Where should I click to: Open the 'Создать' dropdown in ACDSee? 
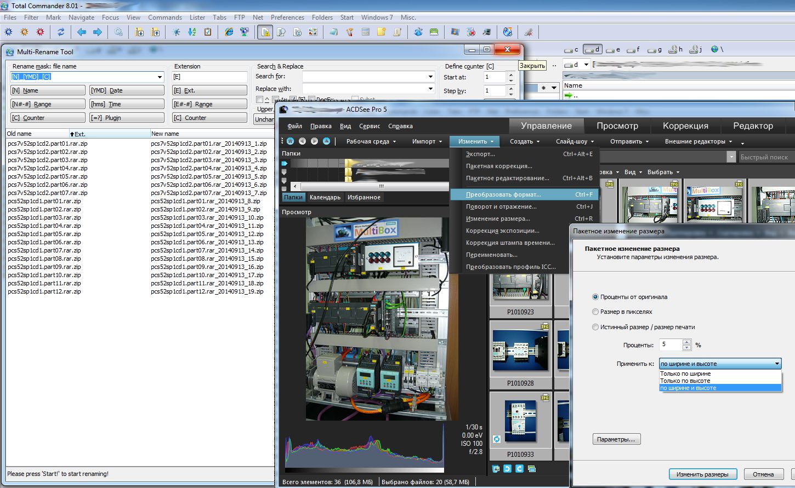pyautogui.click(x=525, y=141)
